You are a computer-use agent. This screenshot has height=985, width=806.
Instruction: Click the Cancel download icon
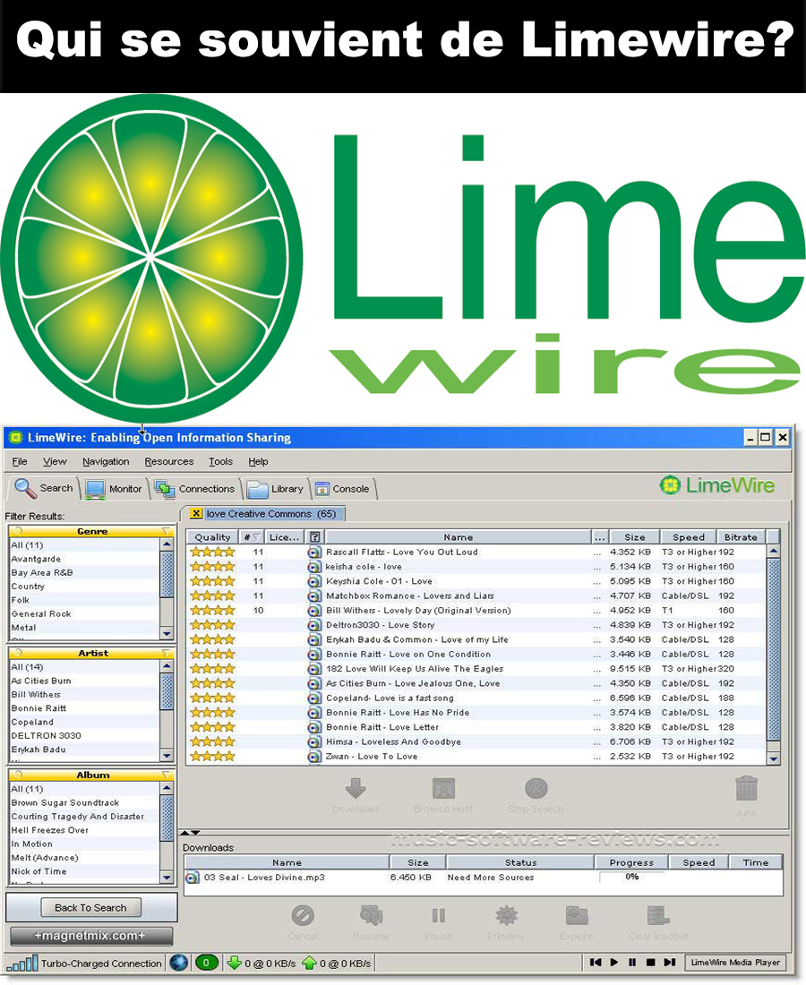point(303,915)
